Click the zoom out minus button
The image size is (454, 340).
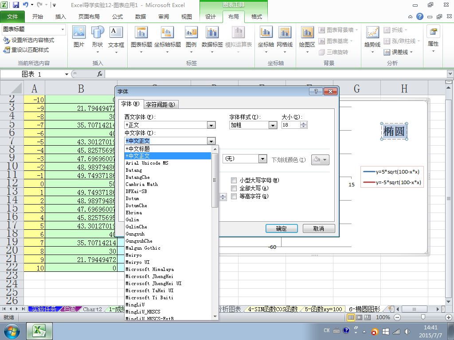point(397,317)
